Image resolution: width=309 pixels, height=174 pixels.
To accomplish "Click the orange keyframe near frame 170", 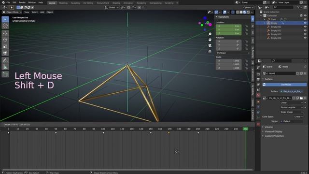I will tap(169, 133).
